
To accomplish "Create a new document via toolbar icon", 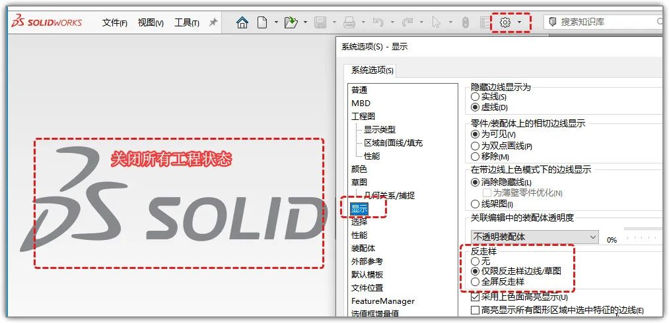I will [262, 23].
